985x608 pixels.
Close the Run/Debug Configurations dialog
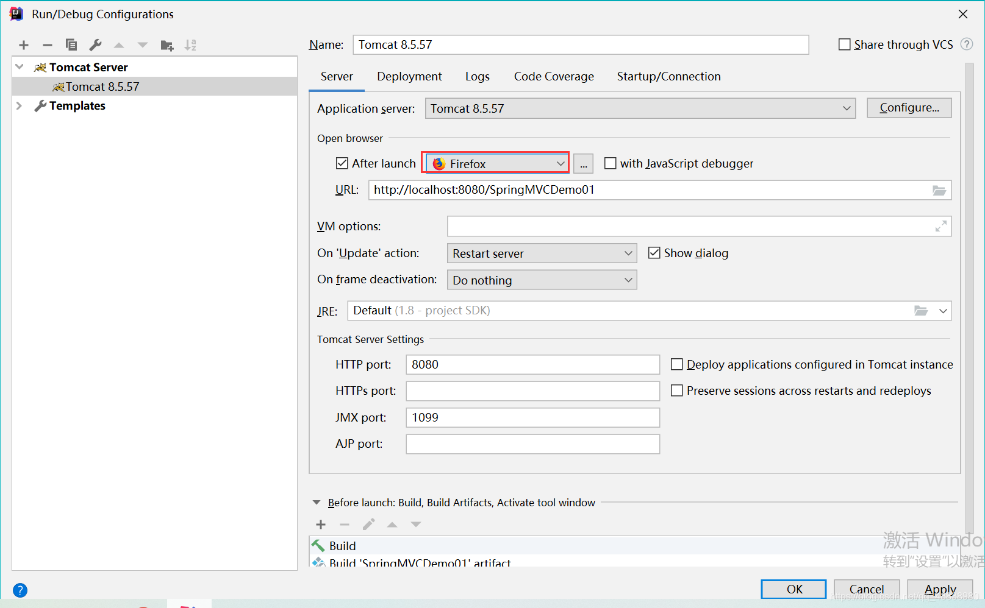[963, 14]
